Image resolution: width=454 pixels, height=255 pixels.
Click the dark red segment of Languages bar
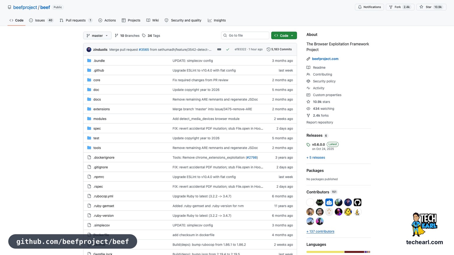coord(354,252)
